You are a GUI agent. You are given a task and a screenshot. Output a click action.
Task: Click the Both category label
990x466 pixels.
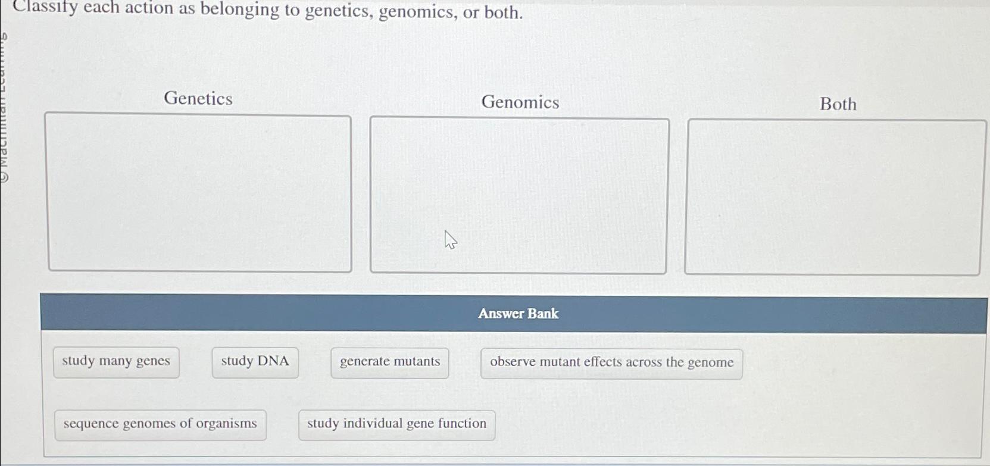[x=838, y=104]
